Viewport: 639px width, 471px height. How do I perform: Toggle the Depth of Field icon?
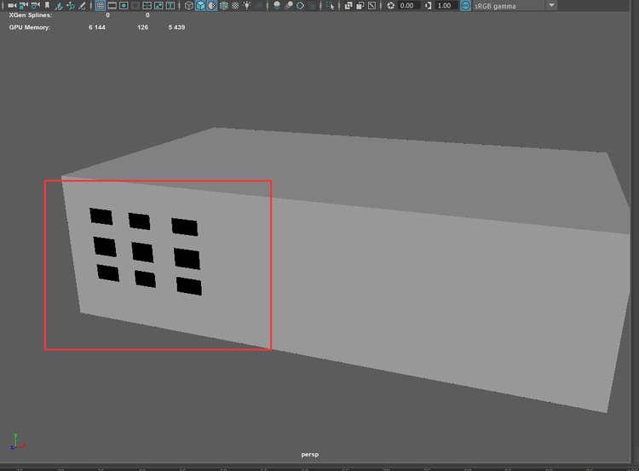pyautogui.click(x=312, y=5)
